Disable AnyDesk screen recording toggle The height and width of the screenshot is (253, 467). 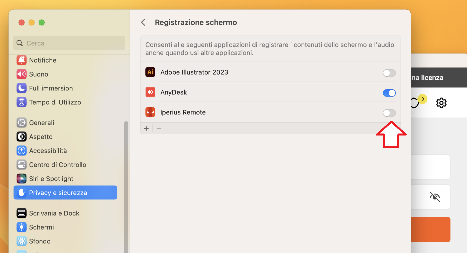point(389,93)
